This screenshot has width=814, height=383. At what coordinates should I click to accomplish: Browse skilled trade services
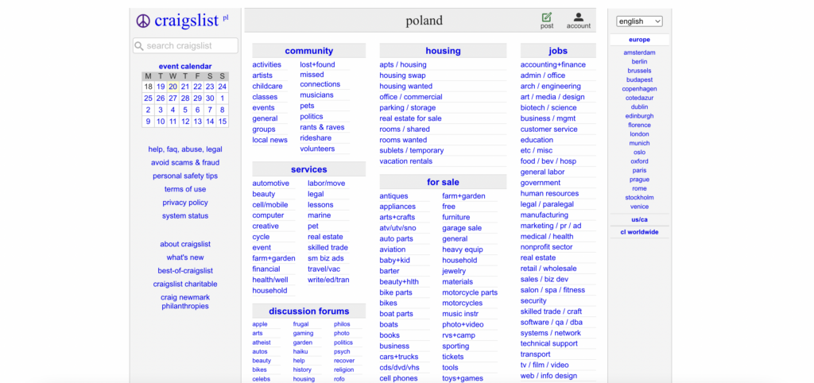click(x=328, y=248)
